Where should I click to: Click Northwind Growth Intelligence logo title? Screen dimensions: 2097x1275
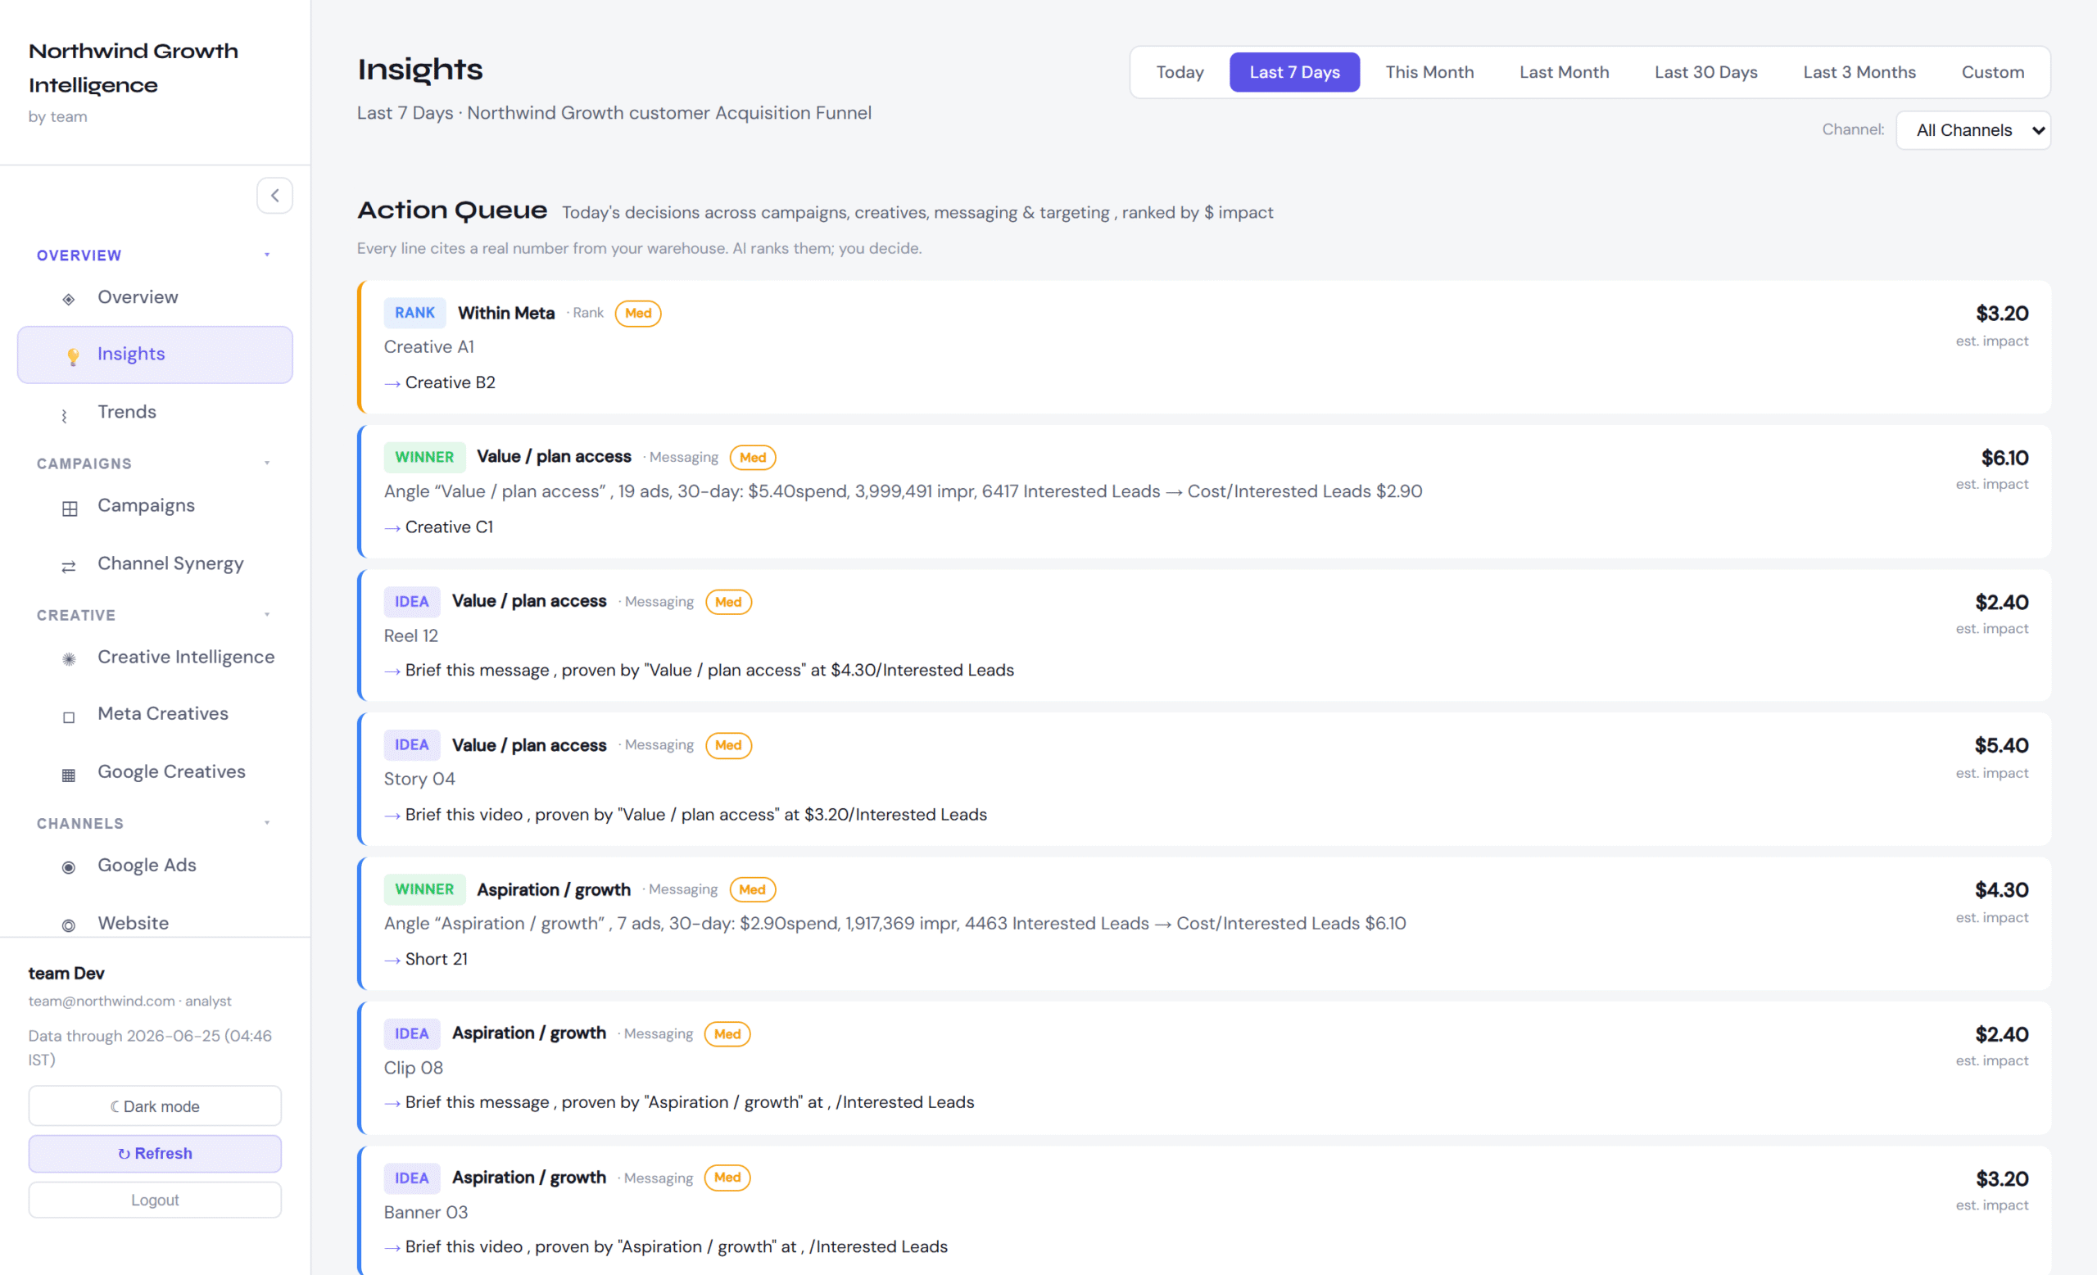click(x=134, y=68)
